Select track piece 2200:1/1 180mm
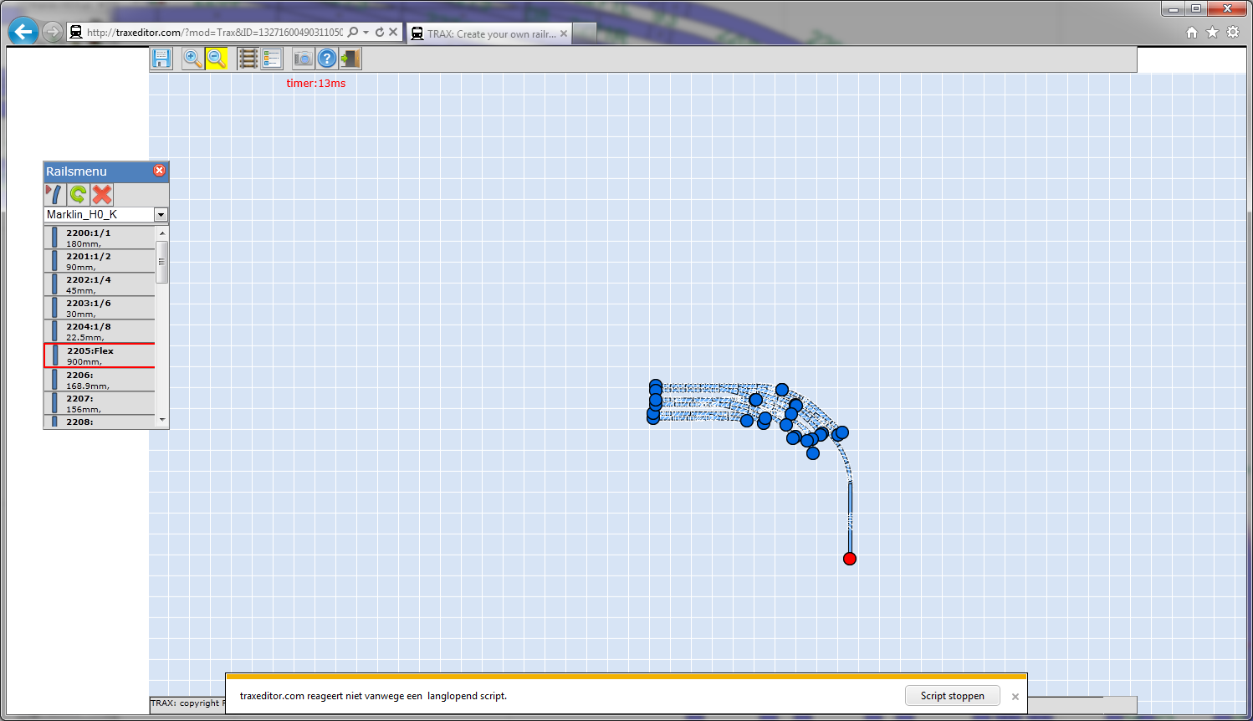This screenshot has width=1253, height=721. [x=100, y=238]
